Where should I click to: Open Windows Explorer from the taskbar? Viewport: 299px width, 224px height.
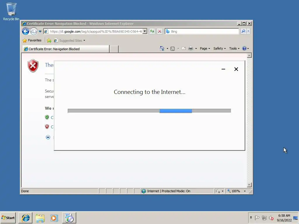pyautogui.click(x=40, y=218)
